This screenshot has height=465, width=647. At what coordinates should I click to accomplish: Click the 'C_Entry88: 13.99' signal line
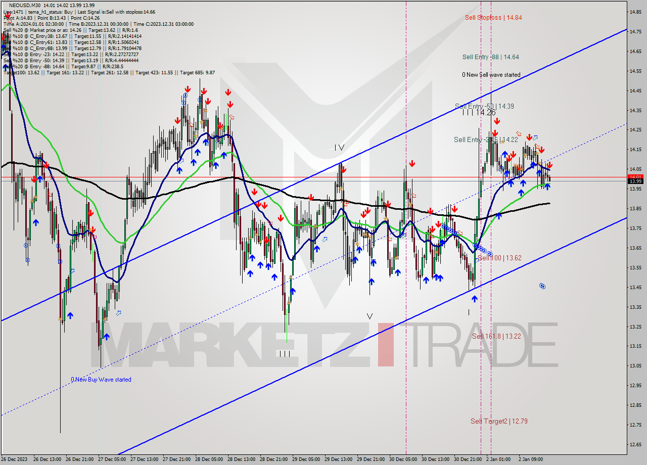pyautogui.click(x=72, y=48)
